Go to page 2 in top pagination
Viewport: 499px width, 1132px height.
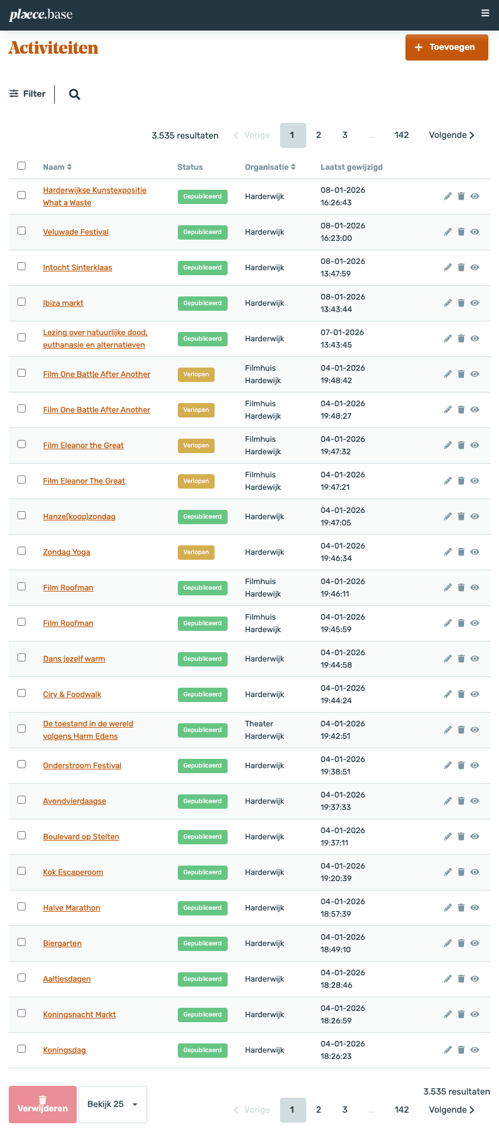319,135
